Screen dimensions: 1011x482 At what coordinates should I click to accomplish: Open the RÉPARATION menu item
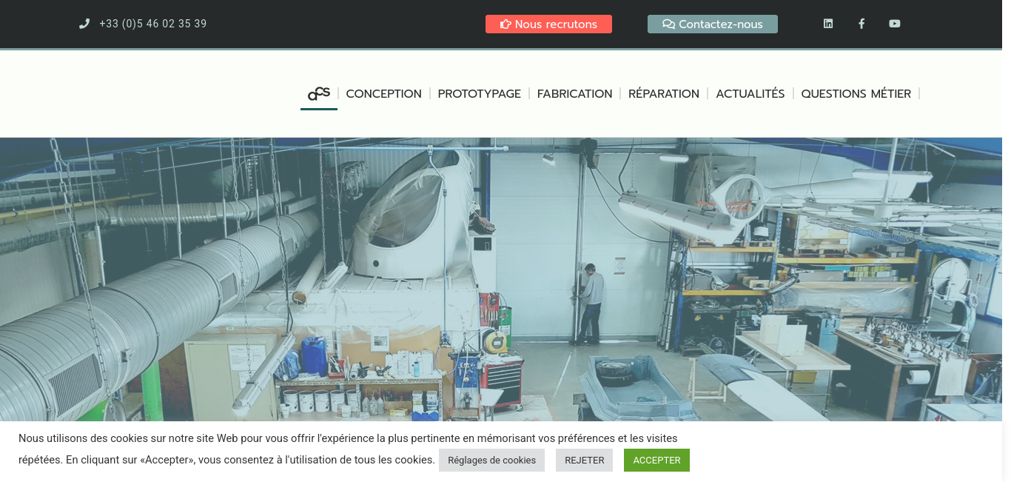(x=664, y=94)
